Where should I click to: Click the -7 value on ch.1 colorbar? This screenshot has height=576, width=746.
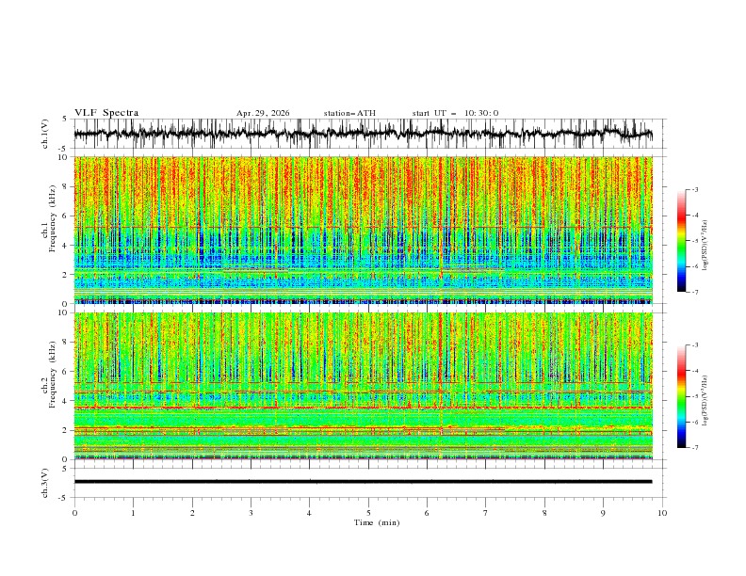coord(694,293)
